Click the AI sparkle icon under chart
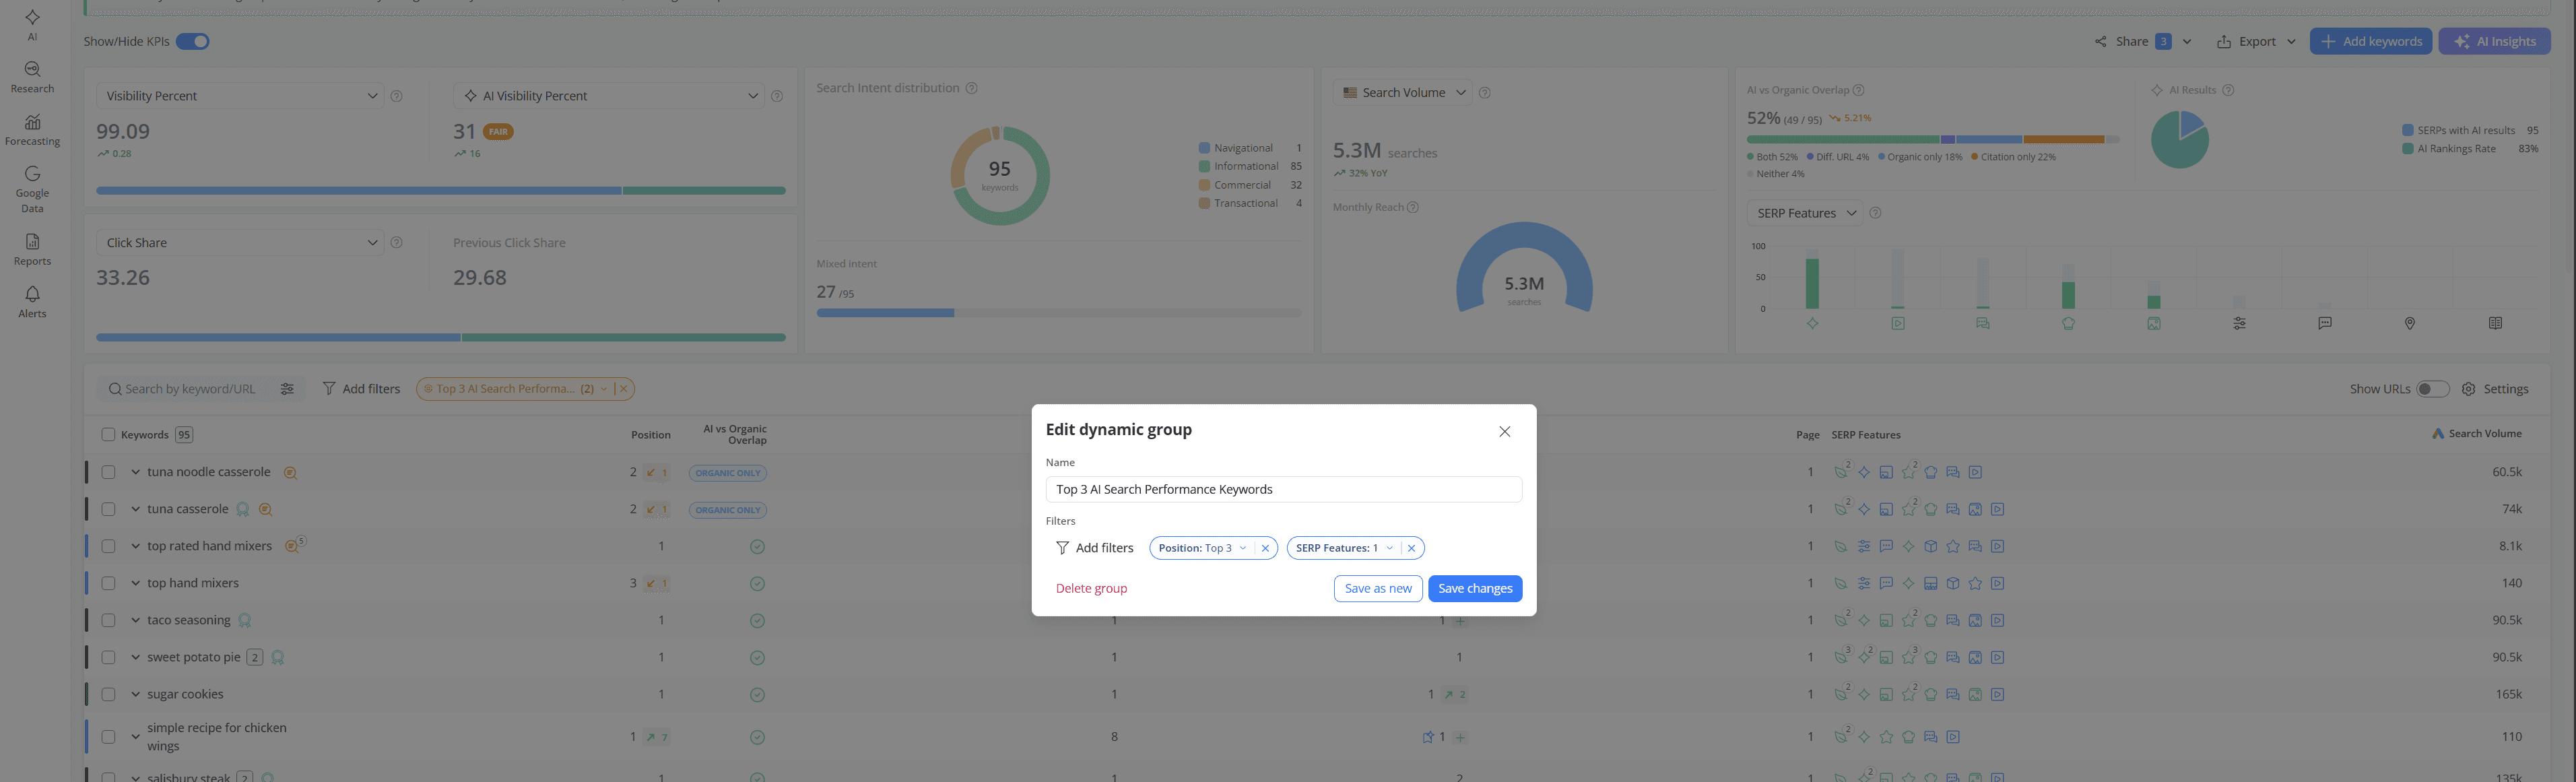The width and height of the screenshot is (2576, 782). pos(1813,323)
